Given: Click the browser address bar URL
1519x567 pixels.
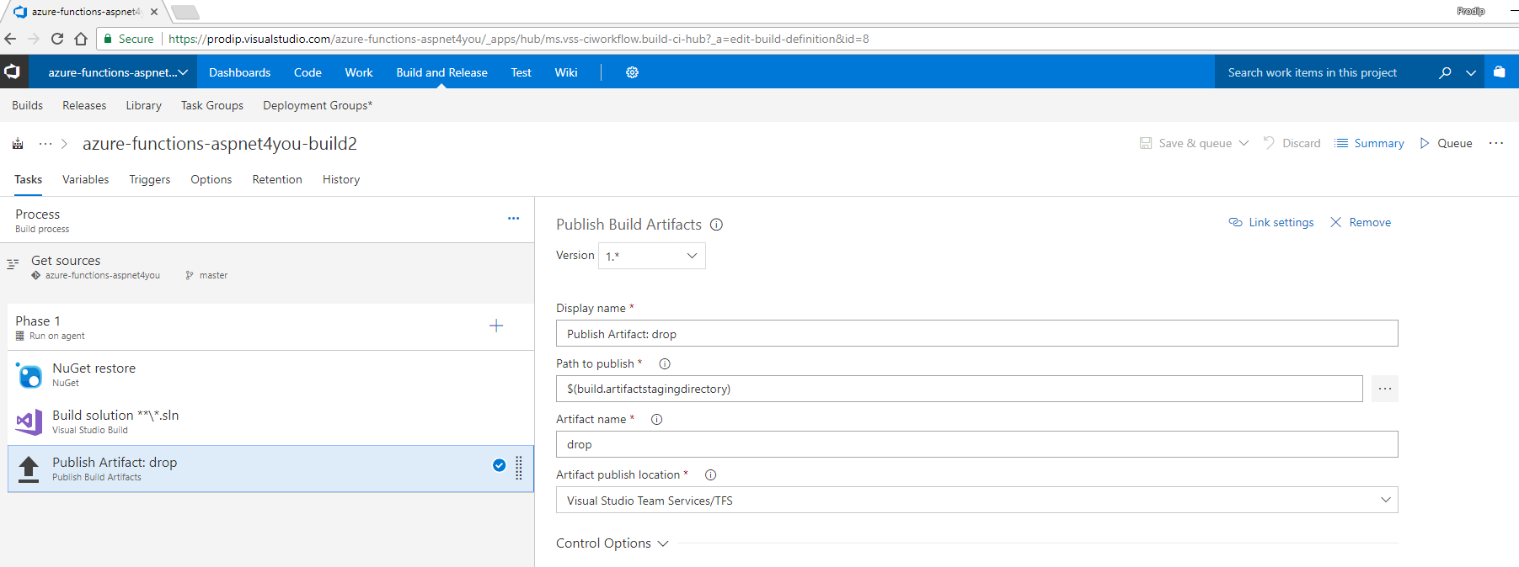Looking at the screenshot, I should click(x=518, y=39).
